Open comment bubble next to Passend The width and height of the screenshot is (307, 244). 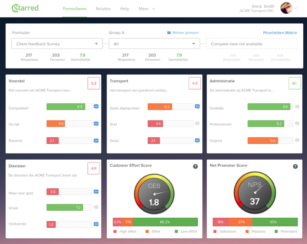pos(96,141)
